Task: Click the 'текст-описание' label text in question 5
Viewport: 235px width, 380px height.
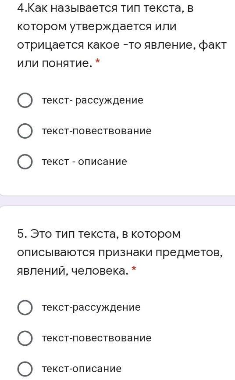Action: click(82, 369)
